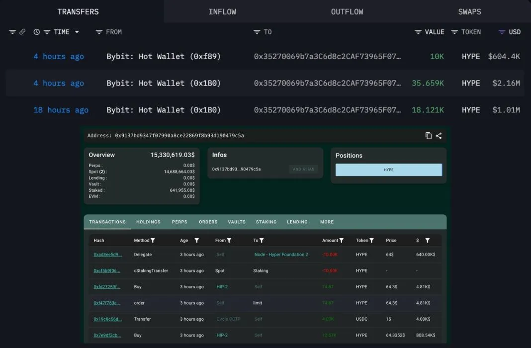Click the $1.01M USD value
The width and height of the screenshot is (531, 348).
coord(506,110)
